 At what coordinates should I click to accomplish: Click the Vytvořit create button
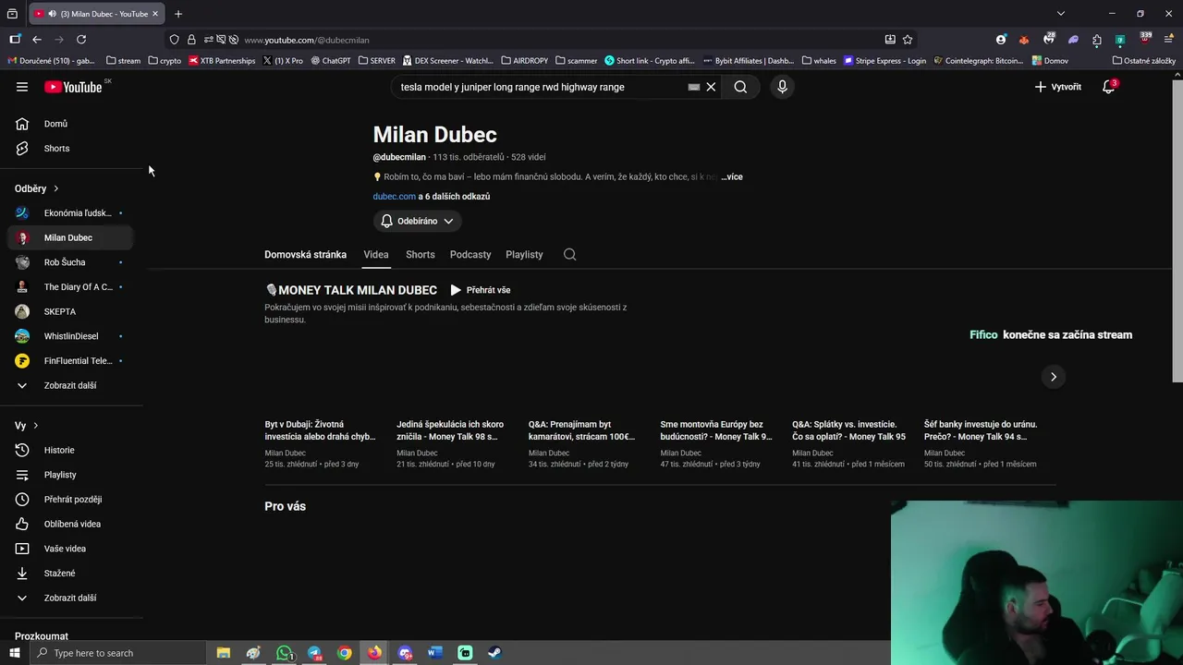coord(1057,87)
